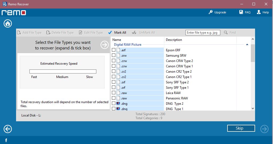Click the Upgrade key icon
The image size is (273, 144).
211,12
